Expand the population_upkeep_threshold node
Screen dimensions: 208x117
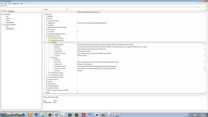47,34
